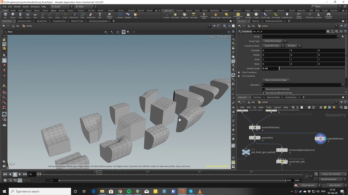Viewport: 348px width, 195px height.
Task: Click Move Centroid to Origin button
Action: coord(276,80)
